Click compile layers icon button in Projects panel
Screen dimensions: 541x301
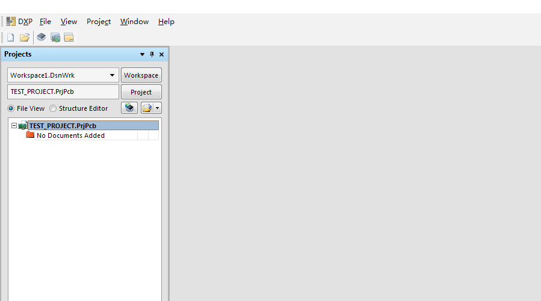point(129,108)
